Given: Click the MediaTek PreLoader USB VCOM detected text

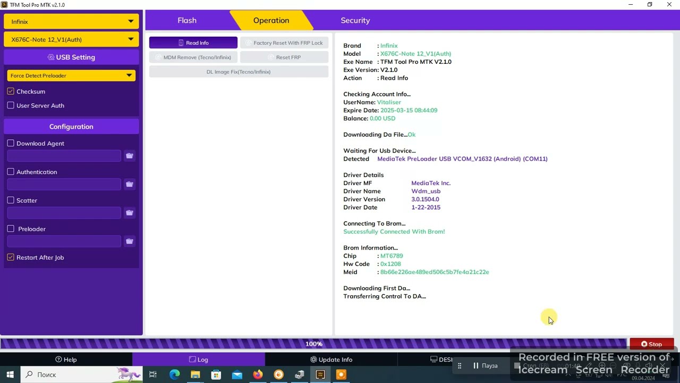Looking at the screenshot, I should [x=462, y=159].
